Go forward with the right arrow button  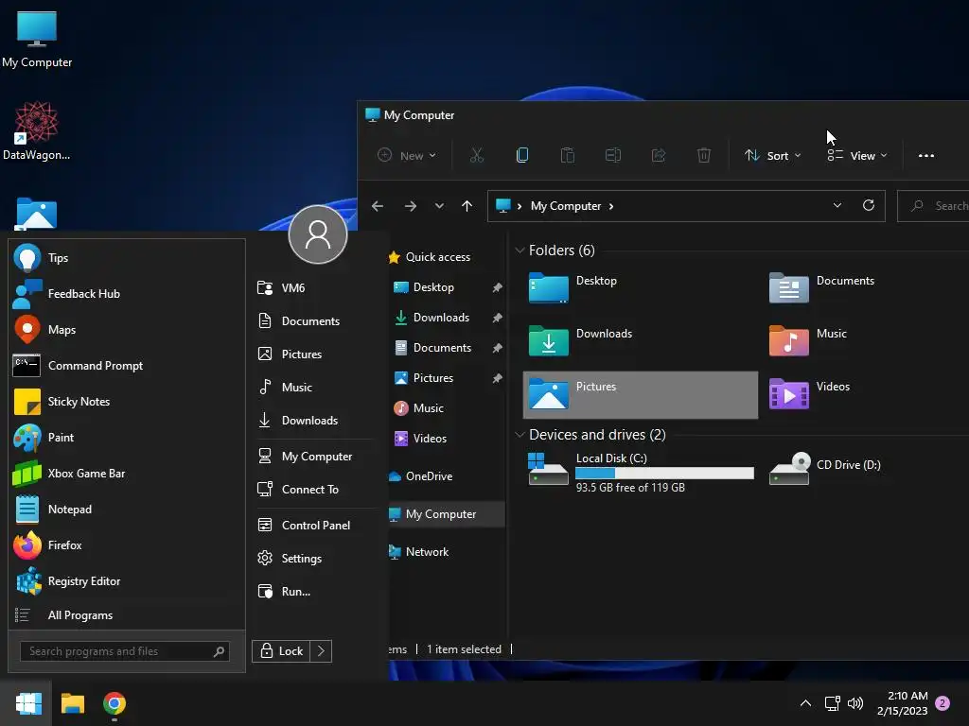[411, 206]
